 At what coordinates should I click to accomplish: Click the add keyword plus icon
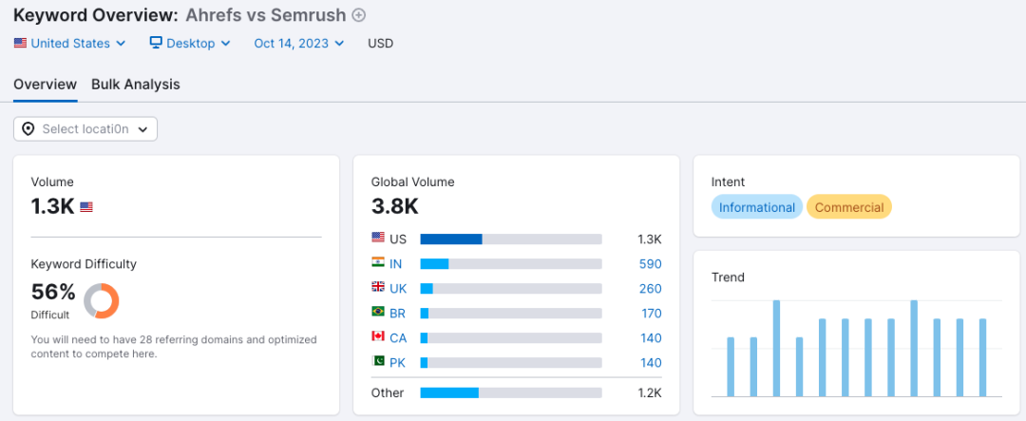[358, 14]
